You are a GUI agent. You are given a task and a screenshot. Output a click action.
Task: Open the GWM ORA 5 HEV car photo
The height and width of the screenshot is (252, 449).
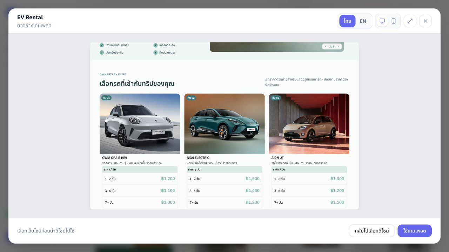coord(140,124)
